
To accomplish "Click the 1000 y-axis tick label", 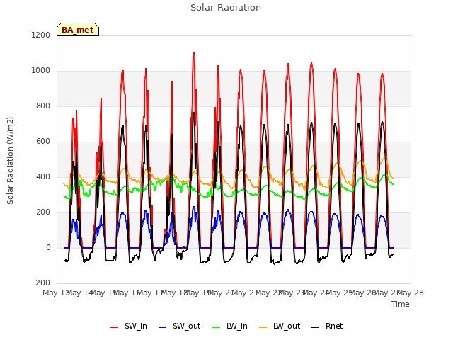I will [41, 71].
